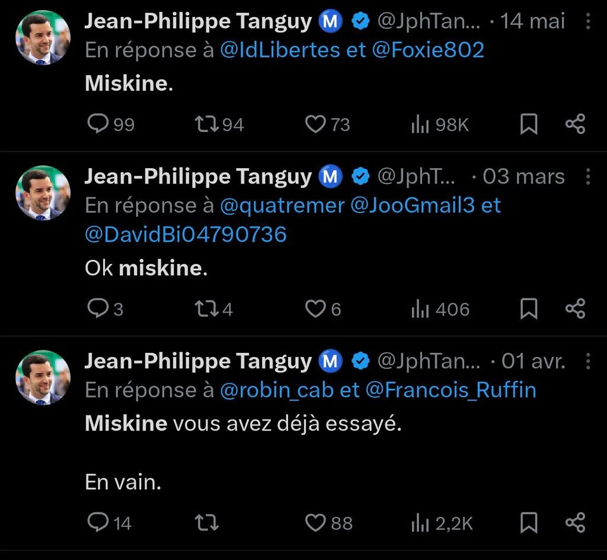The width and height of the screenshot is (607, 560).
Task: Share the 14 mai tweet
Action: (x=575, y=124)
